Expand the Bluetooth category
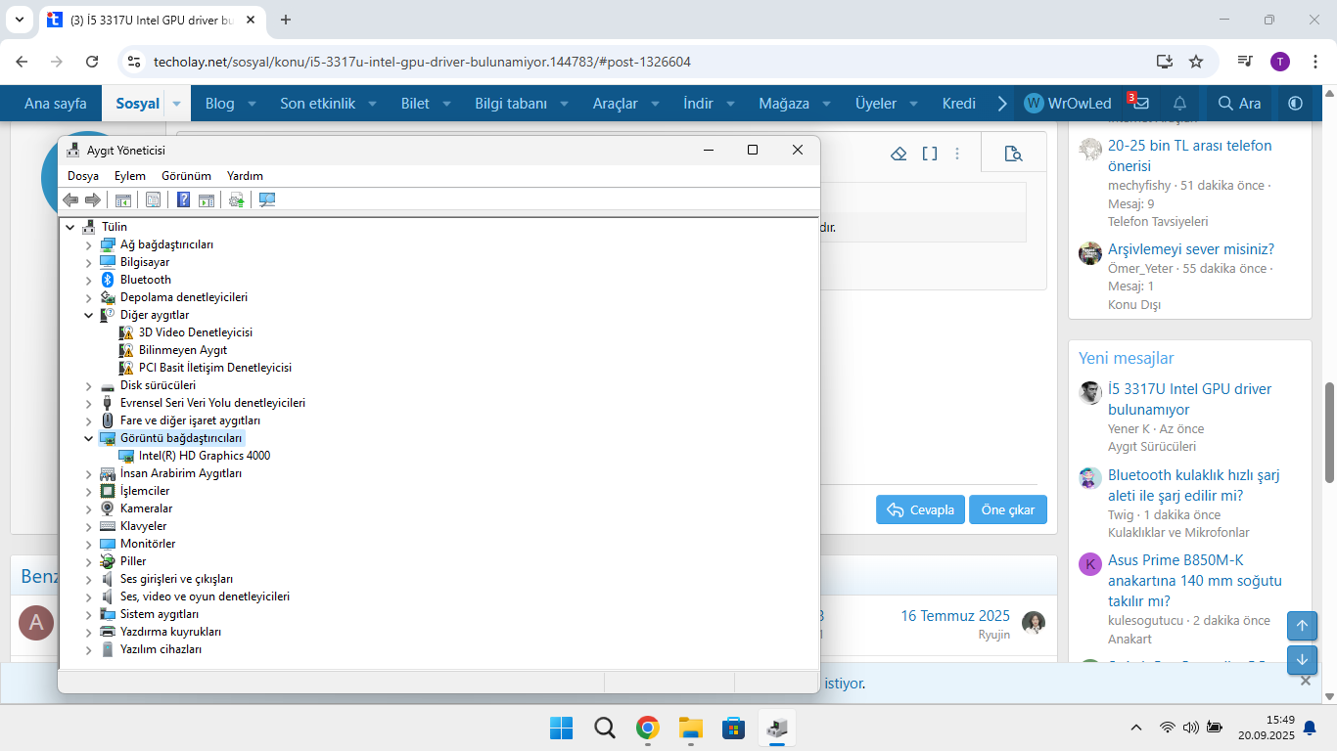Viewport: 1337px width, 751px height. point(89,280)
